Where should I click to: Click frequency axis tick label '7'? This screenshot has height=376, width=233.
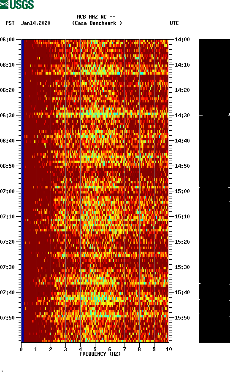point(125,349)
